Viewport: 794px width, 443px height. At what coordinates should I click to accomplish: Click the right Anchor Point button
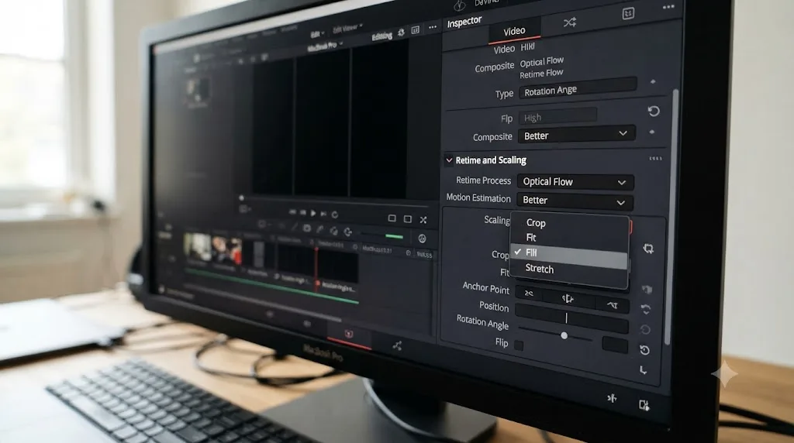(613, 305)
